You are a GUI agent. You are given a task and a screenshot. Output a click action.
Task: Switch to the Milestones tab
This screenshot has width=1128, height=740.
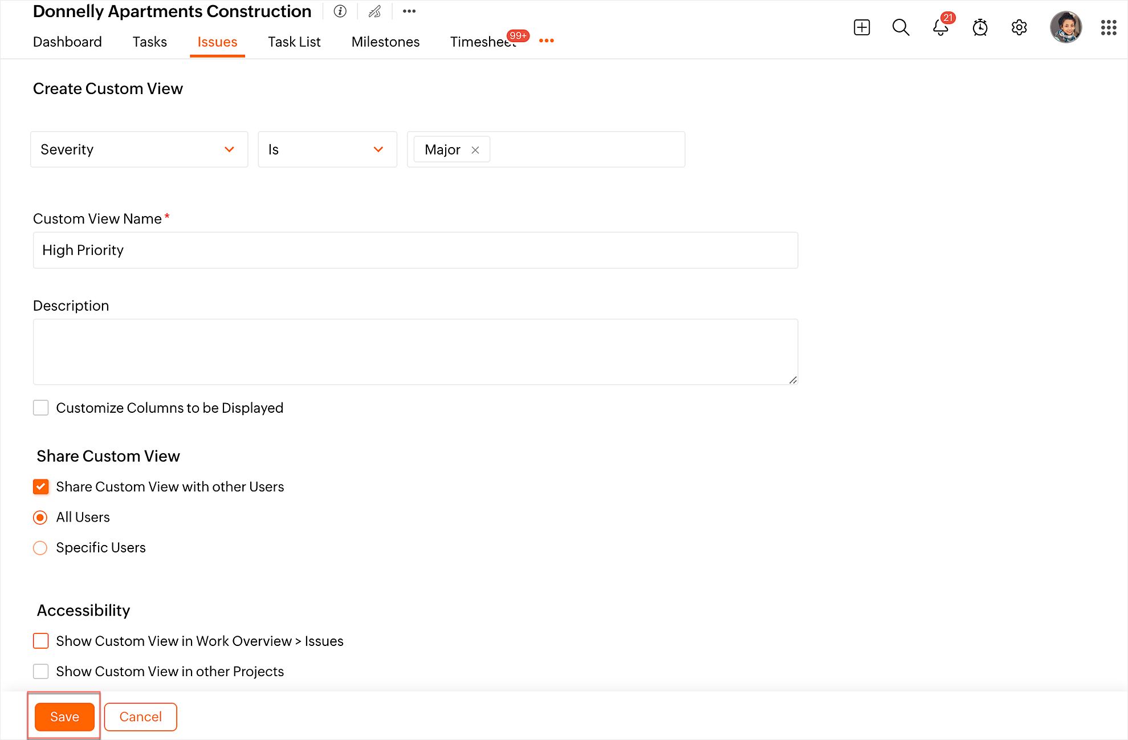click(x=385, y=42)
